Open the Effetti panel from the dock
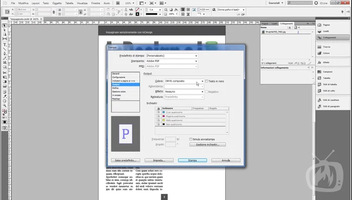Image resolution: width=352 pixels, height=200 pixels. [332, 62]
